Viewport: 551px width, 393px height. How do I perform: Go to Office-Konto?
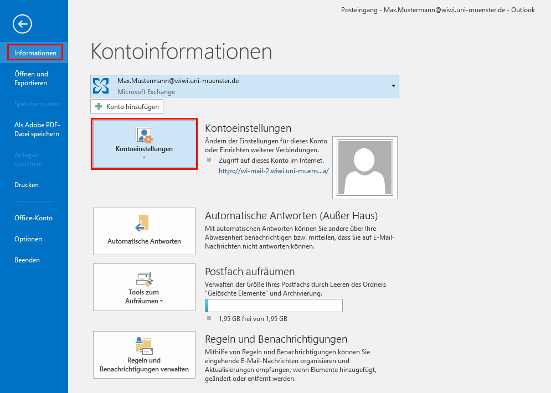click(33, 218)
